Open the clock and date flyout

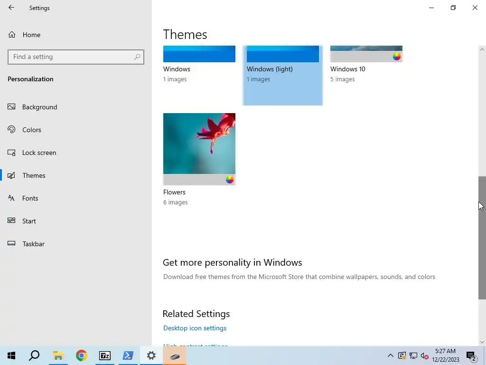(446, 355)
